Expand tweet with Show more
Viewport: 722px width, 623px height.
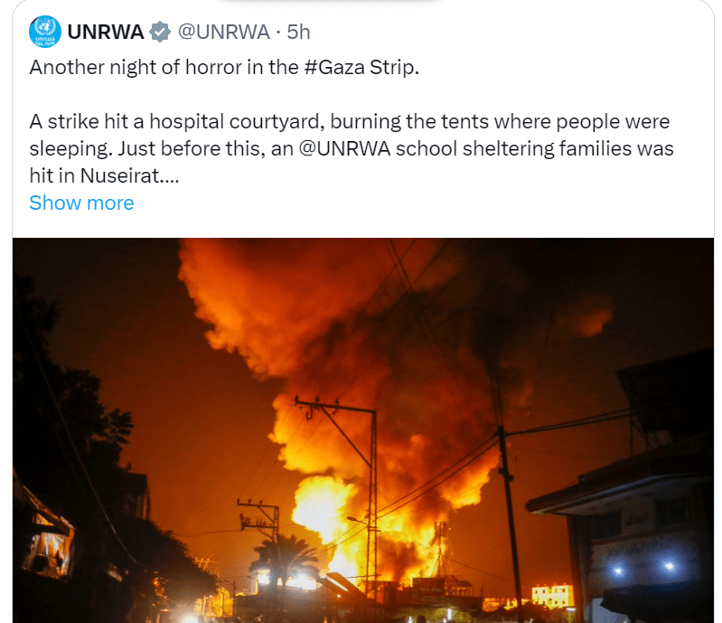pos(81,203)
